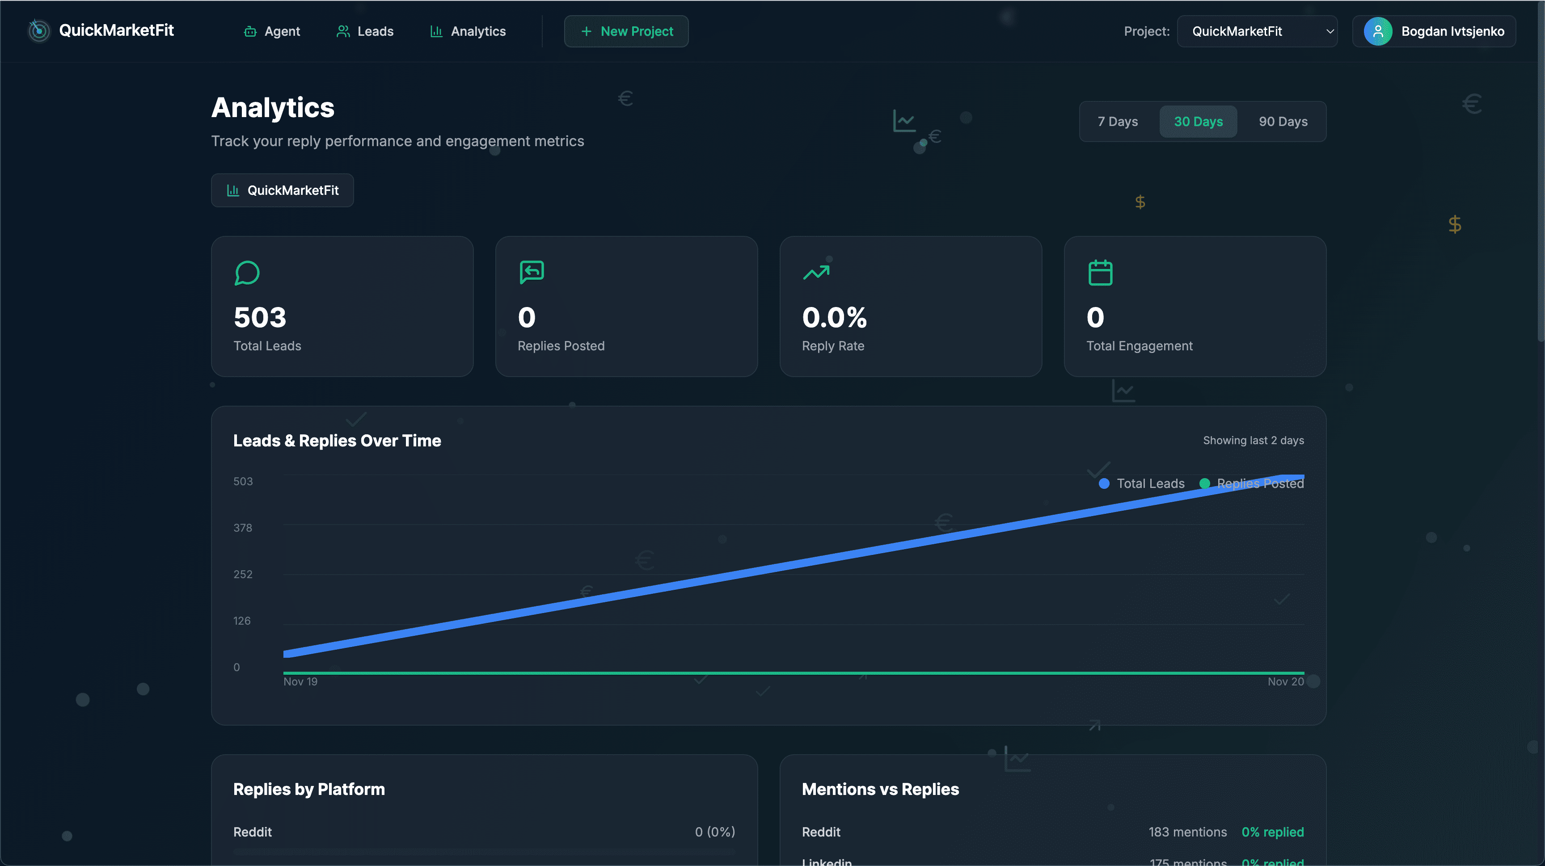1545x866 pixels.
Task: Click the New Project button
Action: tap(625, 31)
